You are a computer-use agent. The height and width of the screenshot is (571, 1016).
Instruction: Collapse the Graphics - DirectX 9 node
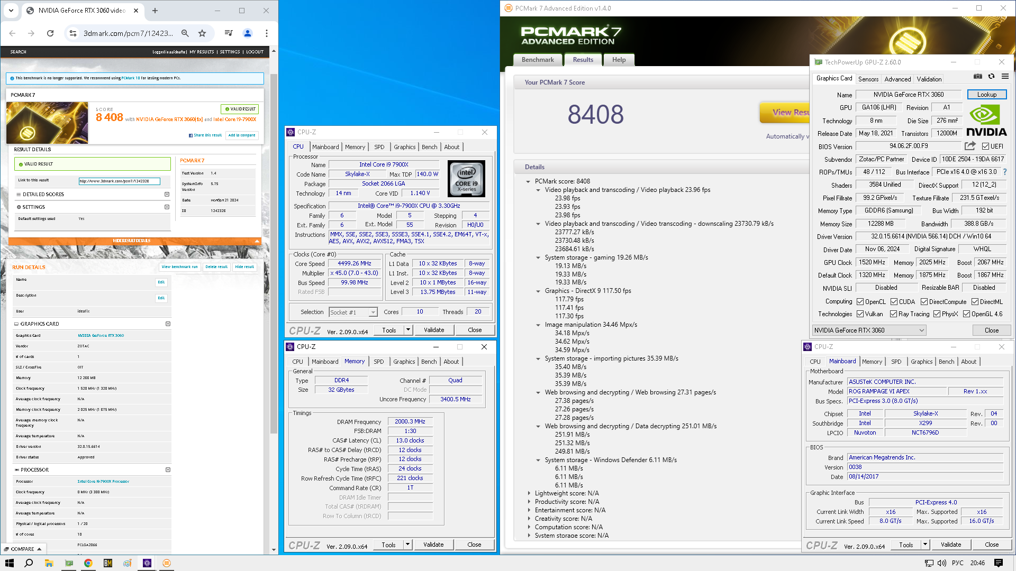[538, 291]
